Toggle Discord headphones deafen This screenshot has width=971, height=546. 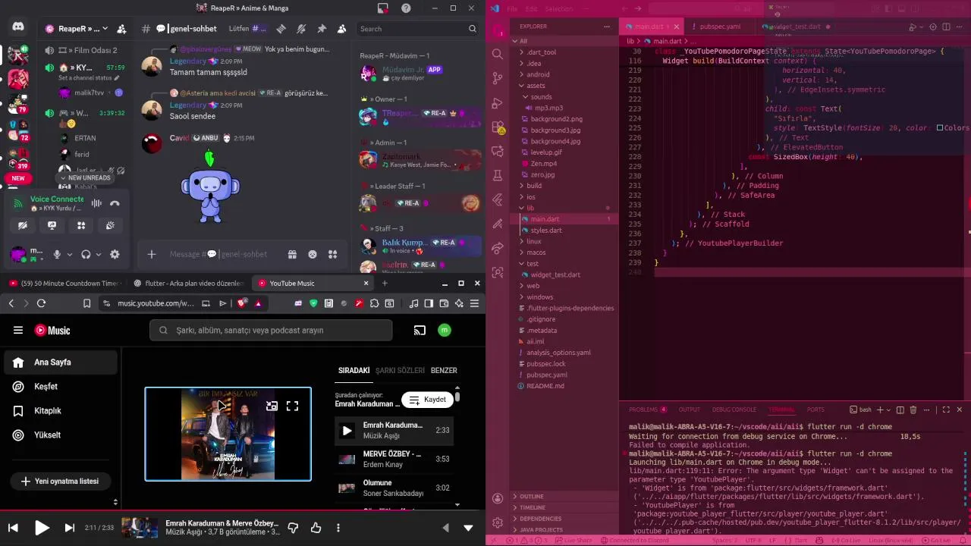pos(86,255)
